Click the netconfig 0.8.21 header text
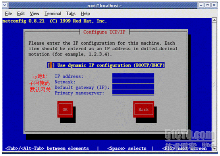220x156 pixels. 55,21
